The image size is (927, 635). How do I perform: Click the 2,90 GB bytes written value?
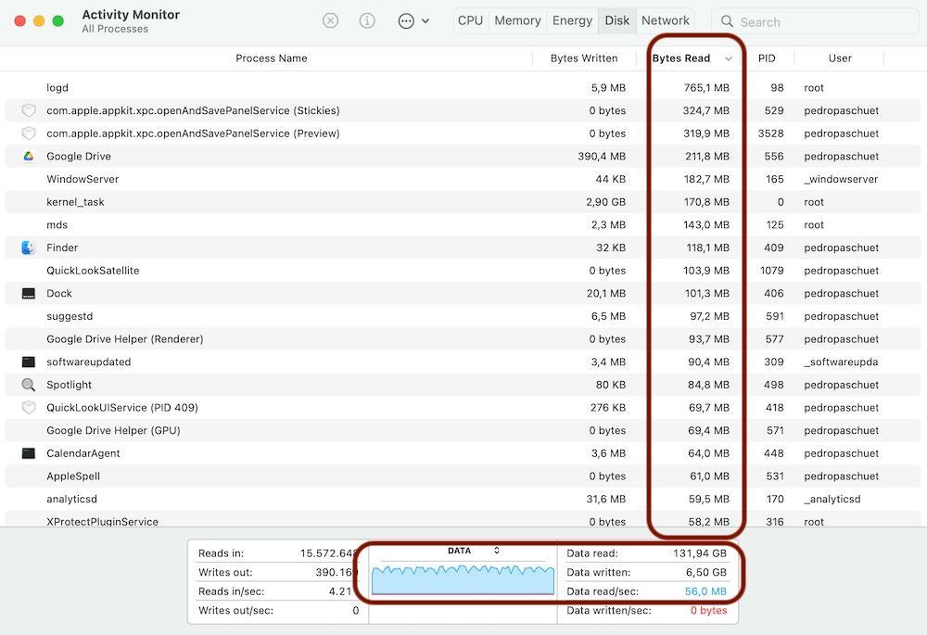pos(606,202)
